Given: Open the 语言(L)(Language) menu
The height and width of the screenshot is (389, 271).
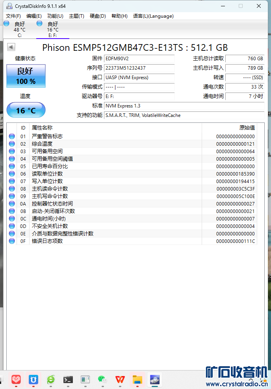Looking at the screenshot, I should point(153,16).
